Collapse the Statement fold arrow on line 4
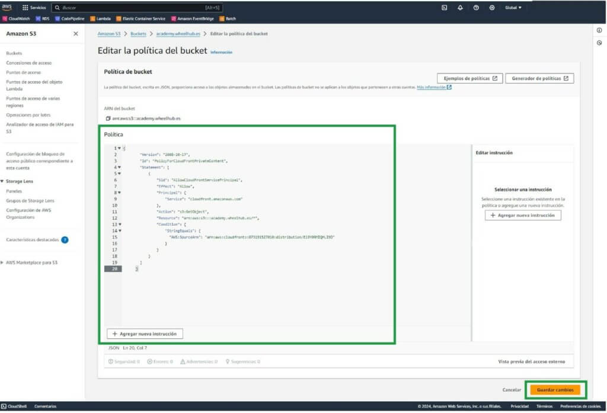The width and height of the screenshot is (607, 413). [119, 168]
